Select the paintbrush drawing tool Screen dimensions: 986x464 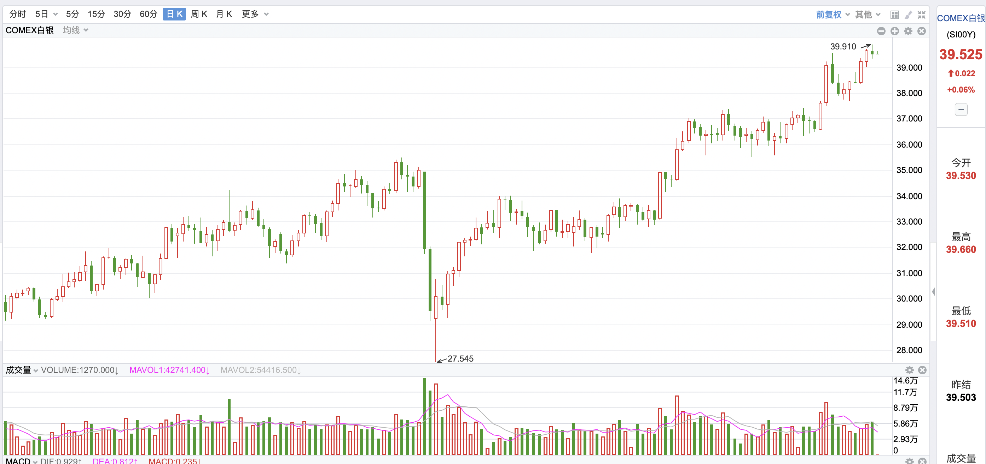tap(908, 15)
